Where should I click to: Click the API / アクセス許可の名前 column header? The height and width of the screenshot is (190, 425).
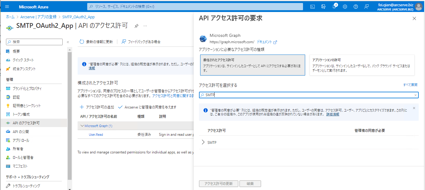(x=99, y=117)
